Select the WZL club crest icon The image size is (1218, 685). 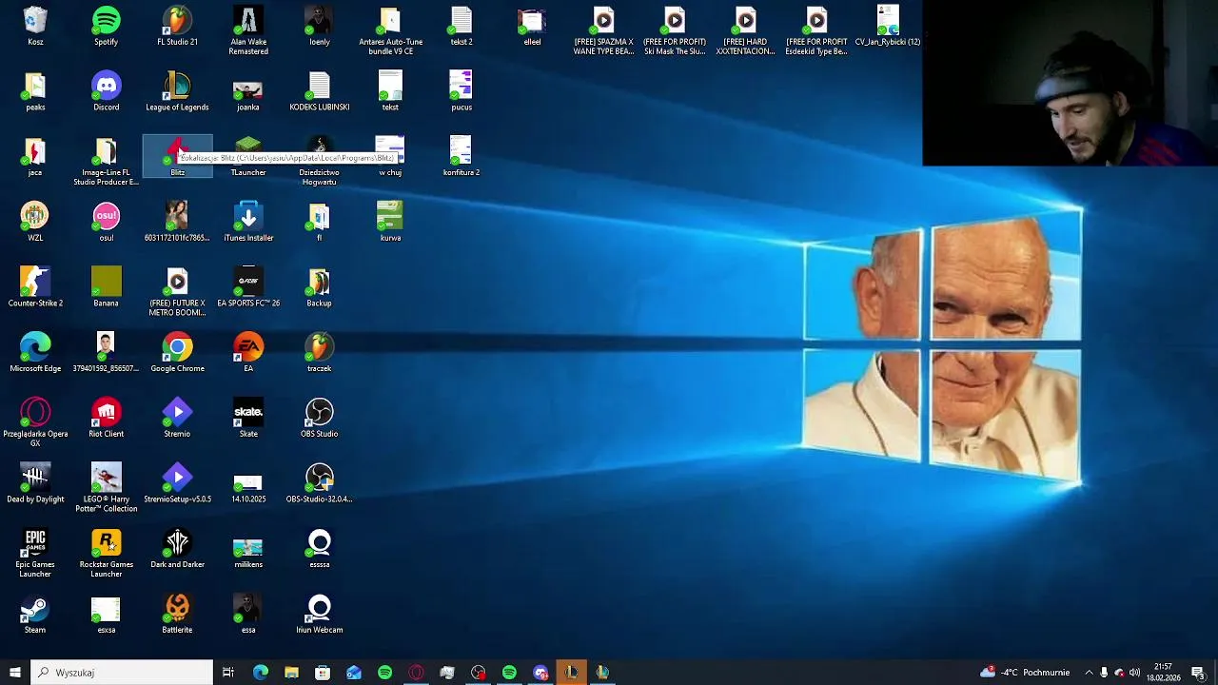[x=35, y=222]
